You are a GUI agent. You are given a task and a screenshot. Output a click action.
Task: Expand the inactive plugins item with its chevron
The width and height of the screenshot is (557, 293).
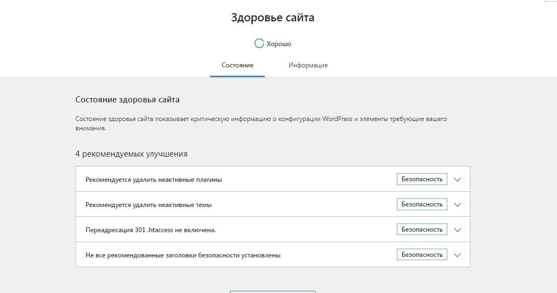click(458, 179)
